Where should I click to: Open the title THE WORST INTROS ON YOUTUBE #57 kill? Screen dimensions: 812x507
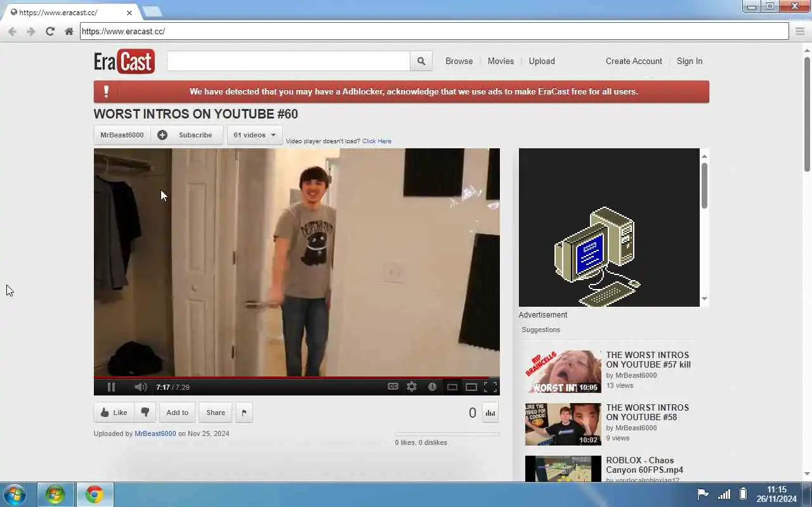[x=648, y=360]
